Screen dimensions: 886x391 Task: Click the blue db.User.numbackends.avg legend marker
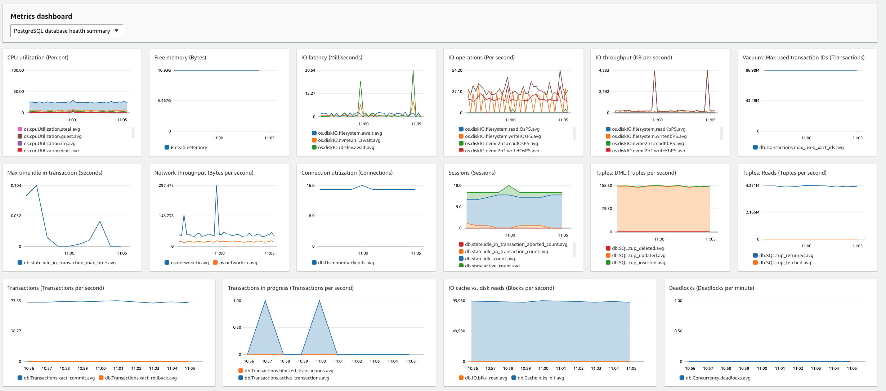(x=314, y=263)
